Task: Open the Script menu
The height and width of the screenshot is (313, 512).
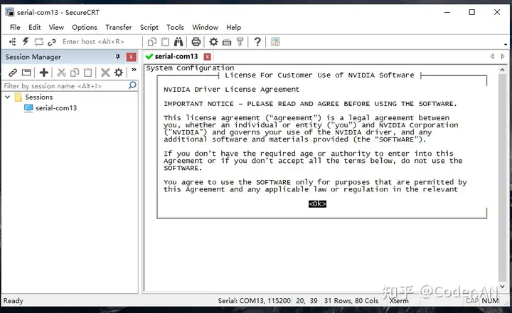Action: point(149,28)
